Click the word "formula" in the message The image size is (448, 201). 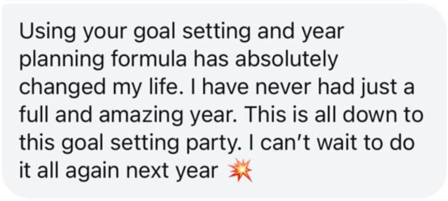(149, 59)
